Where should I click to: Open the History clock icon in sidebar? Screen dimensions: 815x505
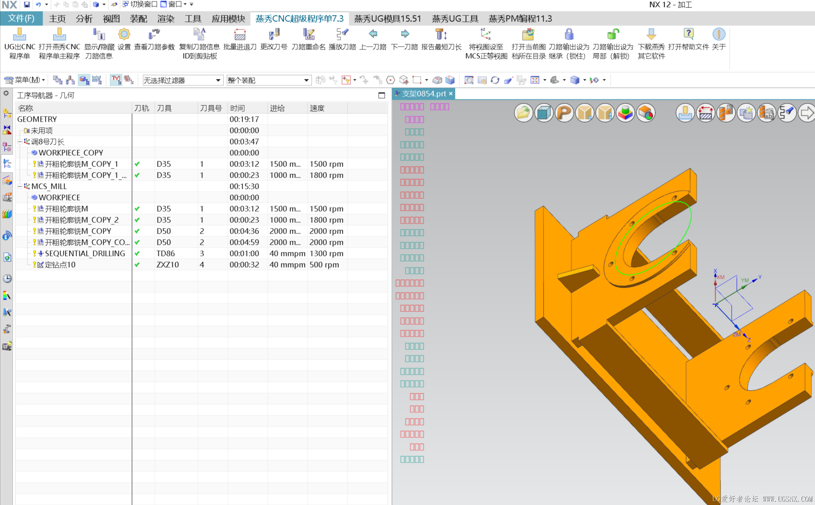(7, 279)
